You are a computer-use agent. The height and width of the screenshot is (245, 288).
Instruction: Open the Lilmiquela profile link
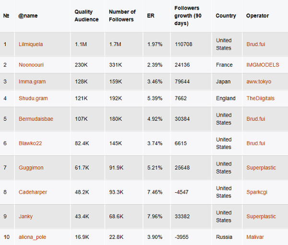(x=31, y=44)
